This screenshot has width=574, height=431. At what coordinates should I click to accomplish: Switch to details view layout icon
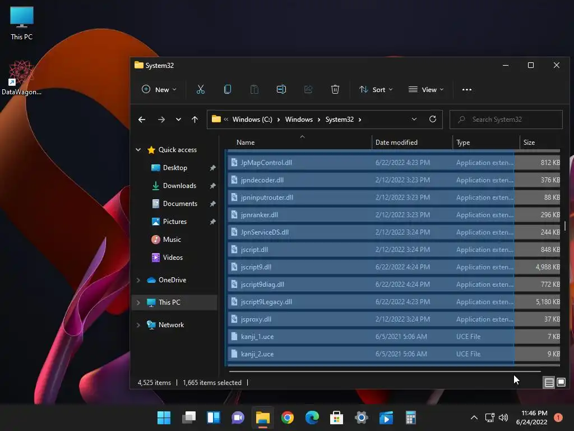click(549, 383)
